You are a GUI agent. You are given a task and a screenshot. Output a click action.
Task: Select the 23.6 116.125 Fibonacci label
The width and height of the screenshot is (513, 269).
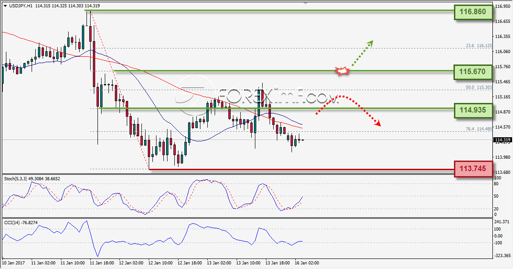pyautogui.click(x=479, y=46)
